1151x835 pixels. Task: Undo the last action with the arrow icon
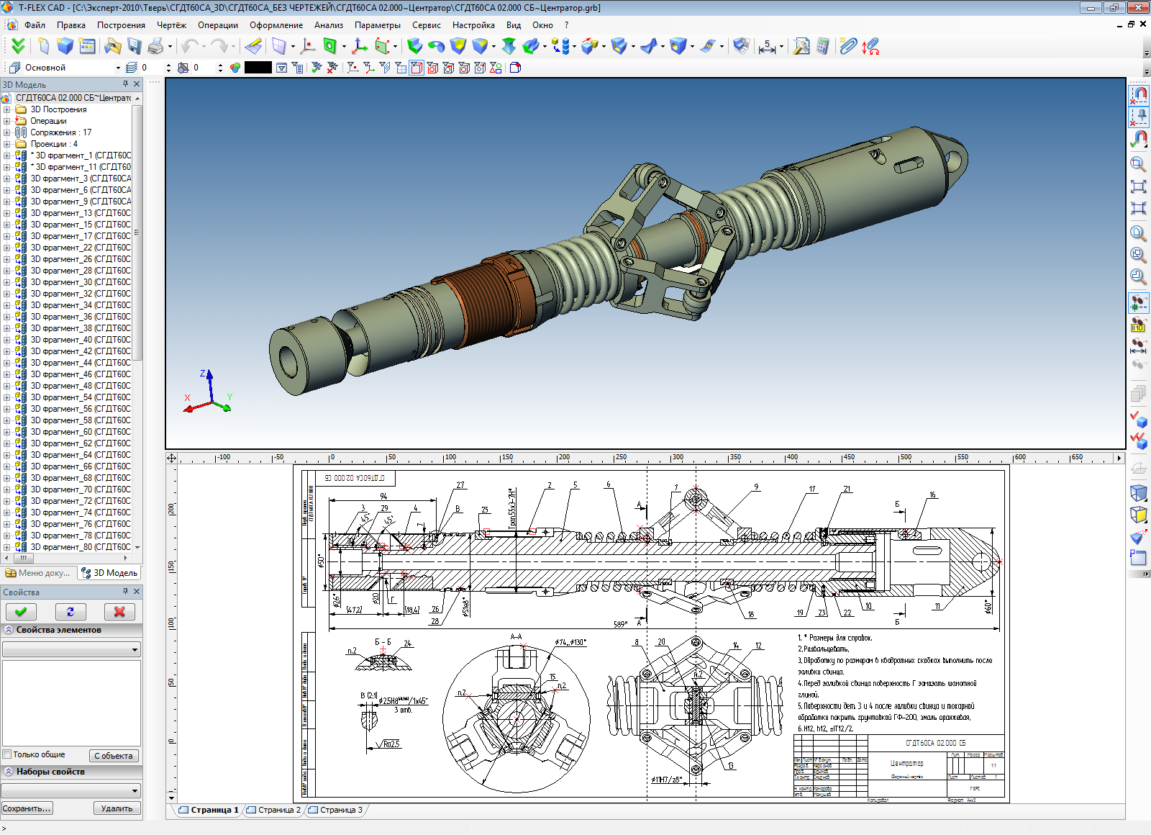[190, 46]
